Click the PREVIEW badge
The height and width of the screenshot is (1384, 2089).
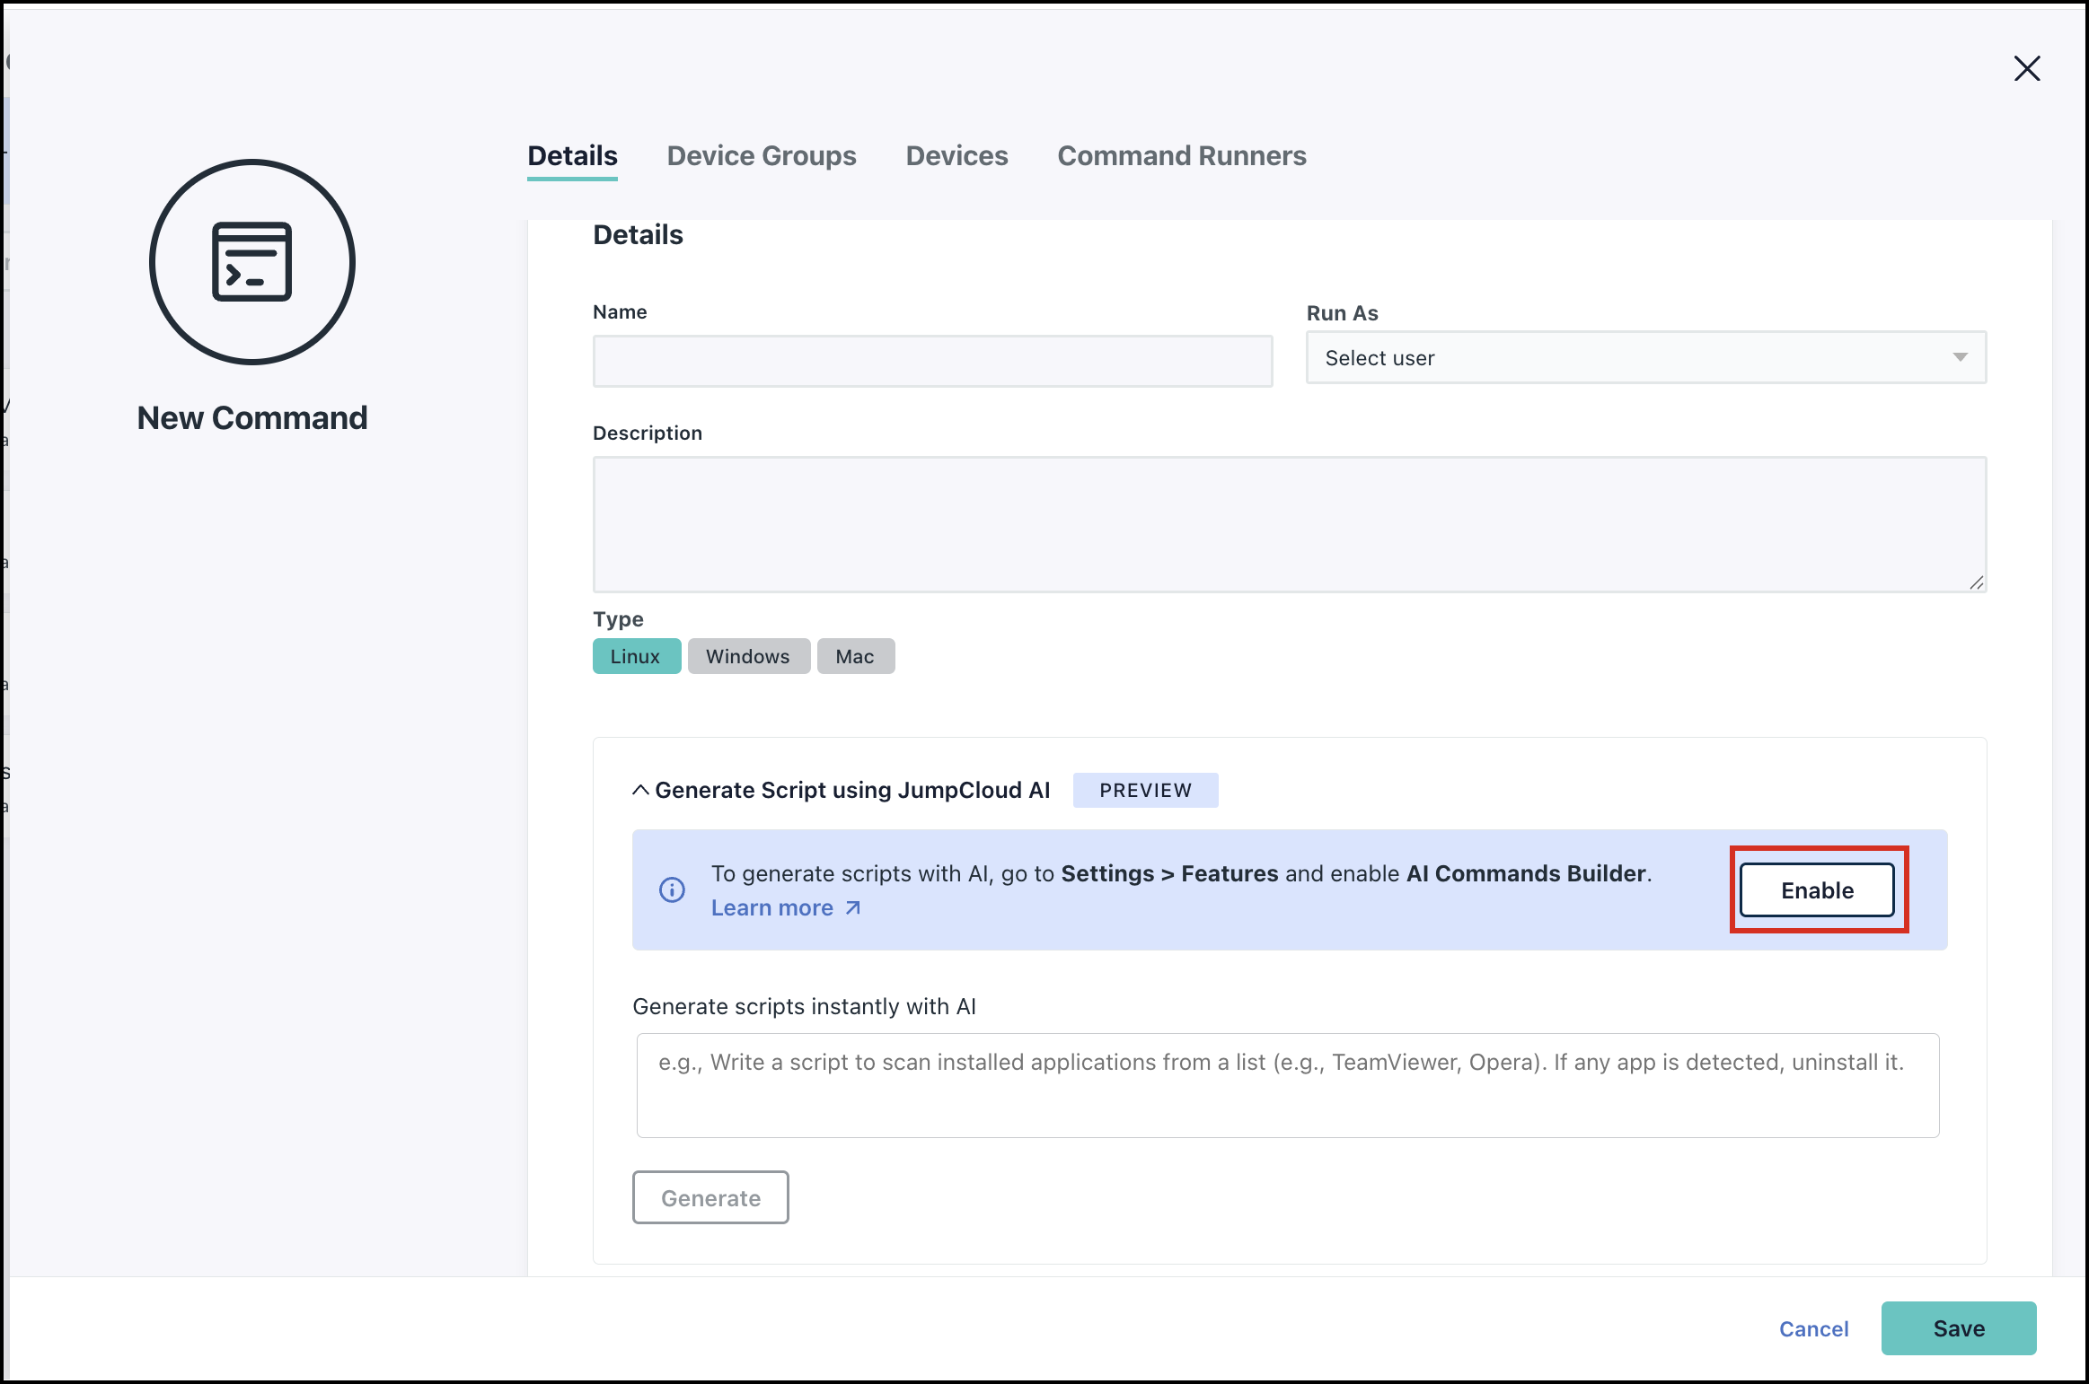pos(1146,790)
